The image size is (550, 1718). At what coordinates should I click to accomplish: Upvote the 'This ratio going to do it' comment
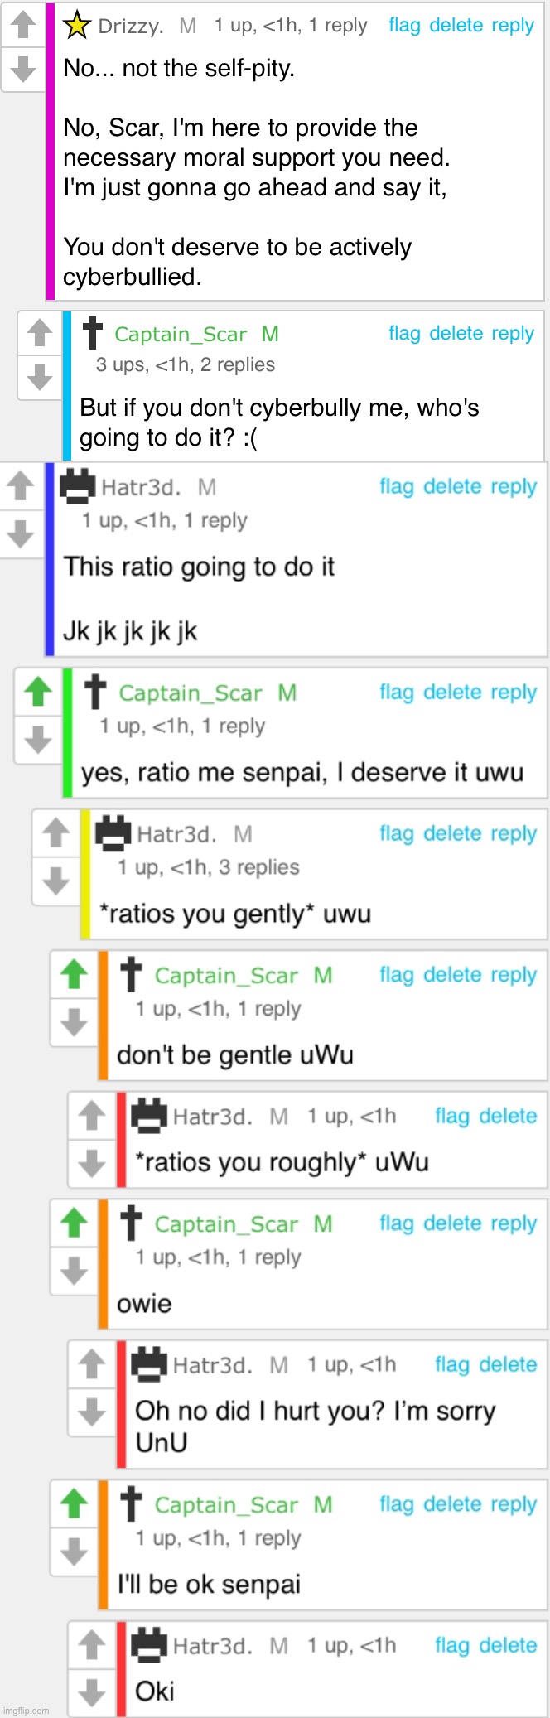(21, 485)
